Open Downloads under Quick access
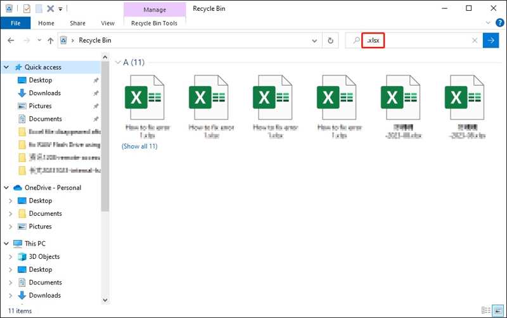The width and height of the screenshot is (507, 318). coord(44,93)
